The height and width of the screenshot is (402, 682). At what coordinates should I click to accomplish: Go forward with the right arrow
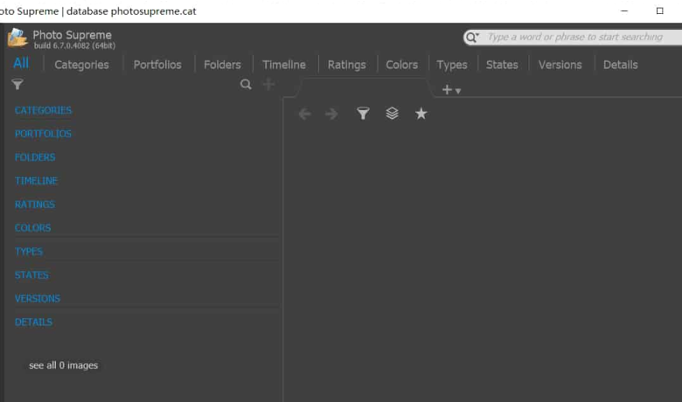pyautogui.click(x=331, y=114)
